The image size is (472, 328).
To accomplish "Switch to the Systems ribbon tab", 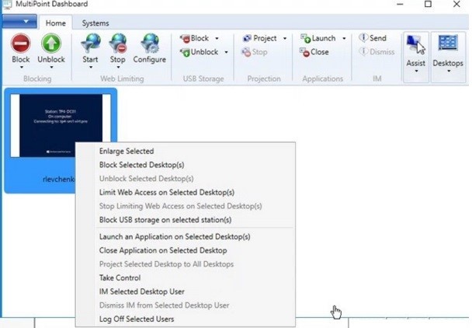I will click(95, 23).
